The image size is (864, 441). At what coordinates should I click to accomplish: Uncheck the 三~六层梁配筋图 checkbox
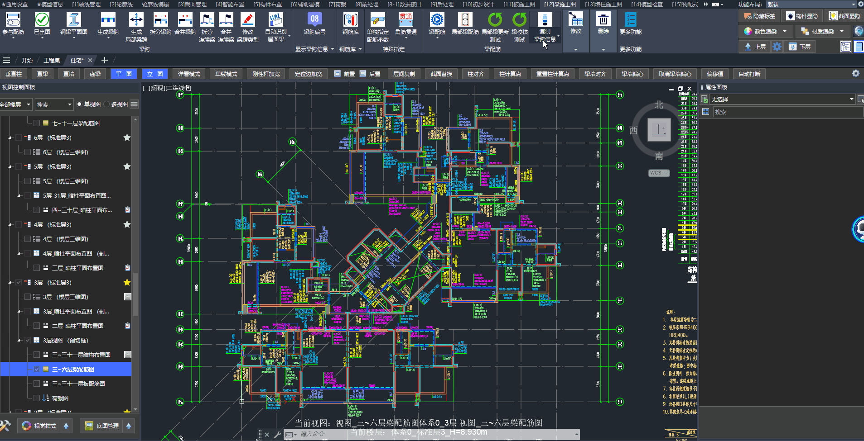click(x=37, y=370)
